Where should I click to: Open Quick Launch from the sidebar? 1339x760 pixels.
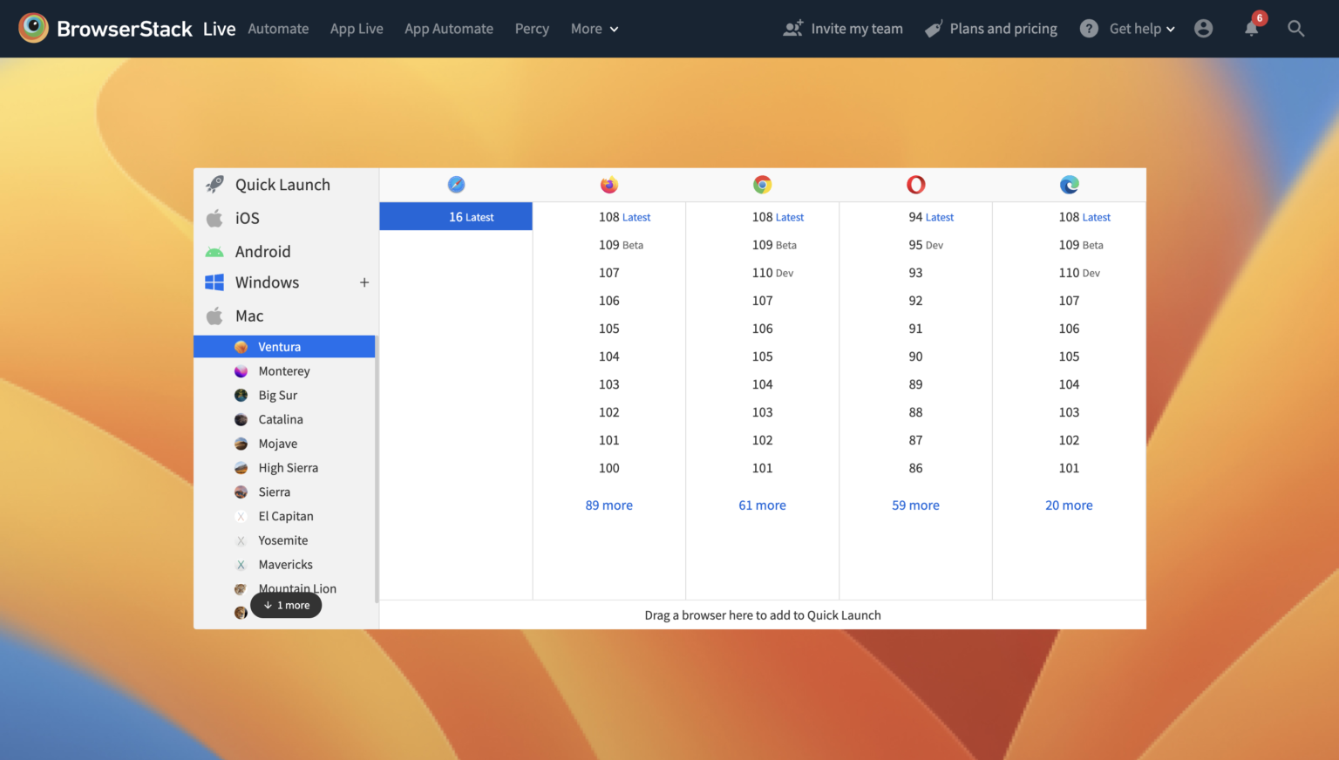coord(282,184)
